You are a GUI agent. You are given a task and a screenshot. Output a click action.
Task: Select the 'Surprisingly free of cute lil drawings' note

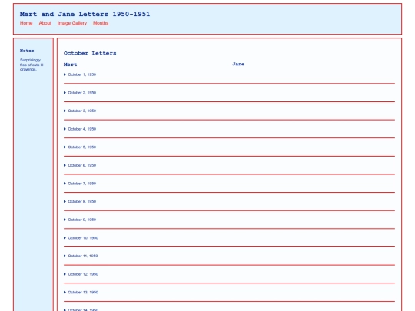coord(32,65)
